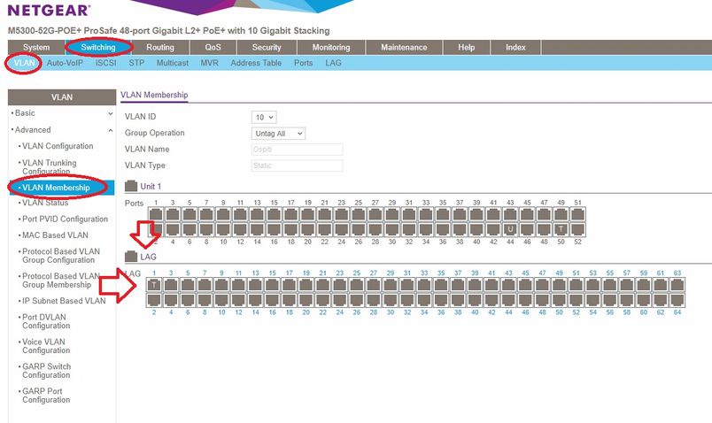Toggle Unit 1 port 29 membership
The image size is (712, 423).
click(392, 214)
